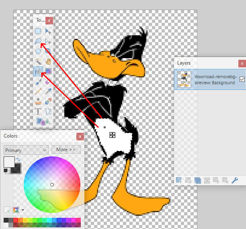Viewport: 246px width, 229px height.
Task: Move the layer up
Action: coord(216,180)
